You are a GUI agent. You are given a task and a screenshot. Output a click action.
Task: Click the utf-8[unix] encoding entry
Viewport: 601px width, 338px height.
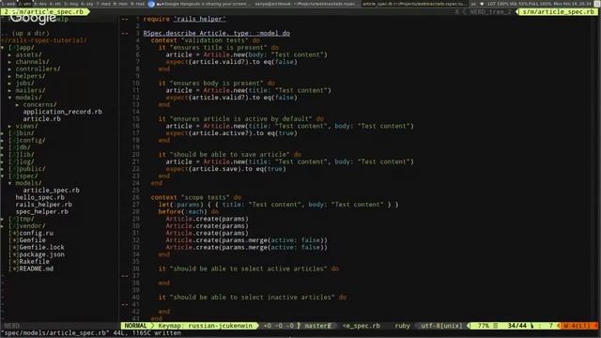coord(441,326)
